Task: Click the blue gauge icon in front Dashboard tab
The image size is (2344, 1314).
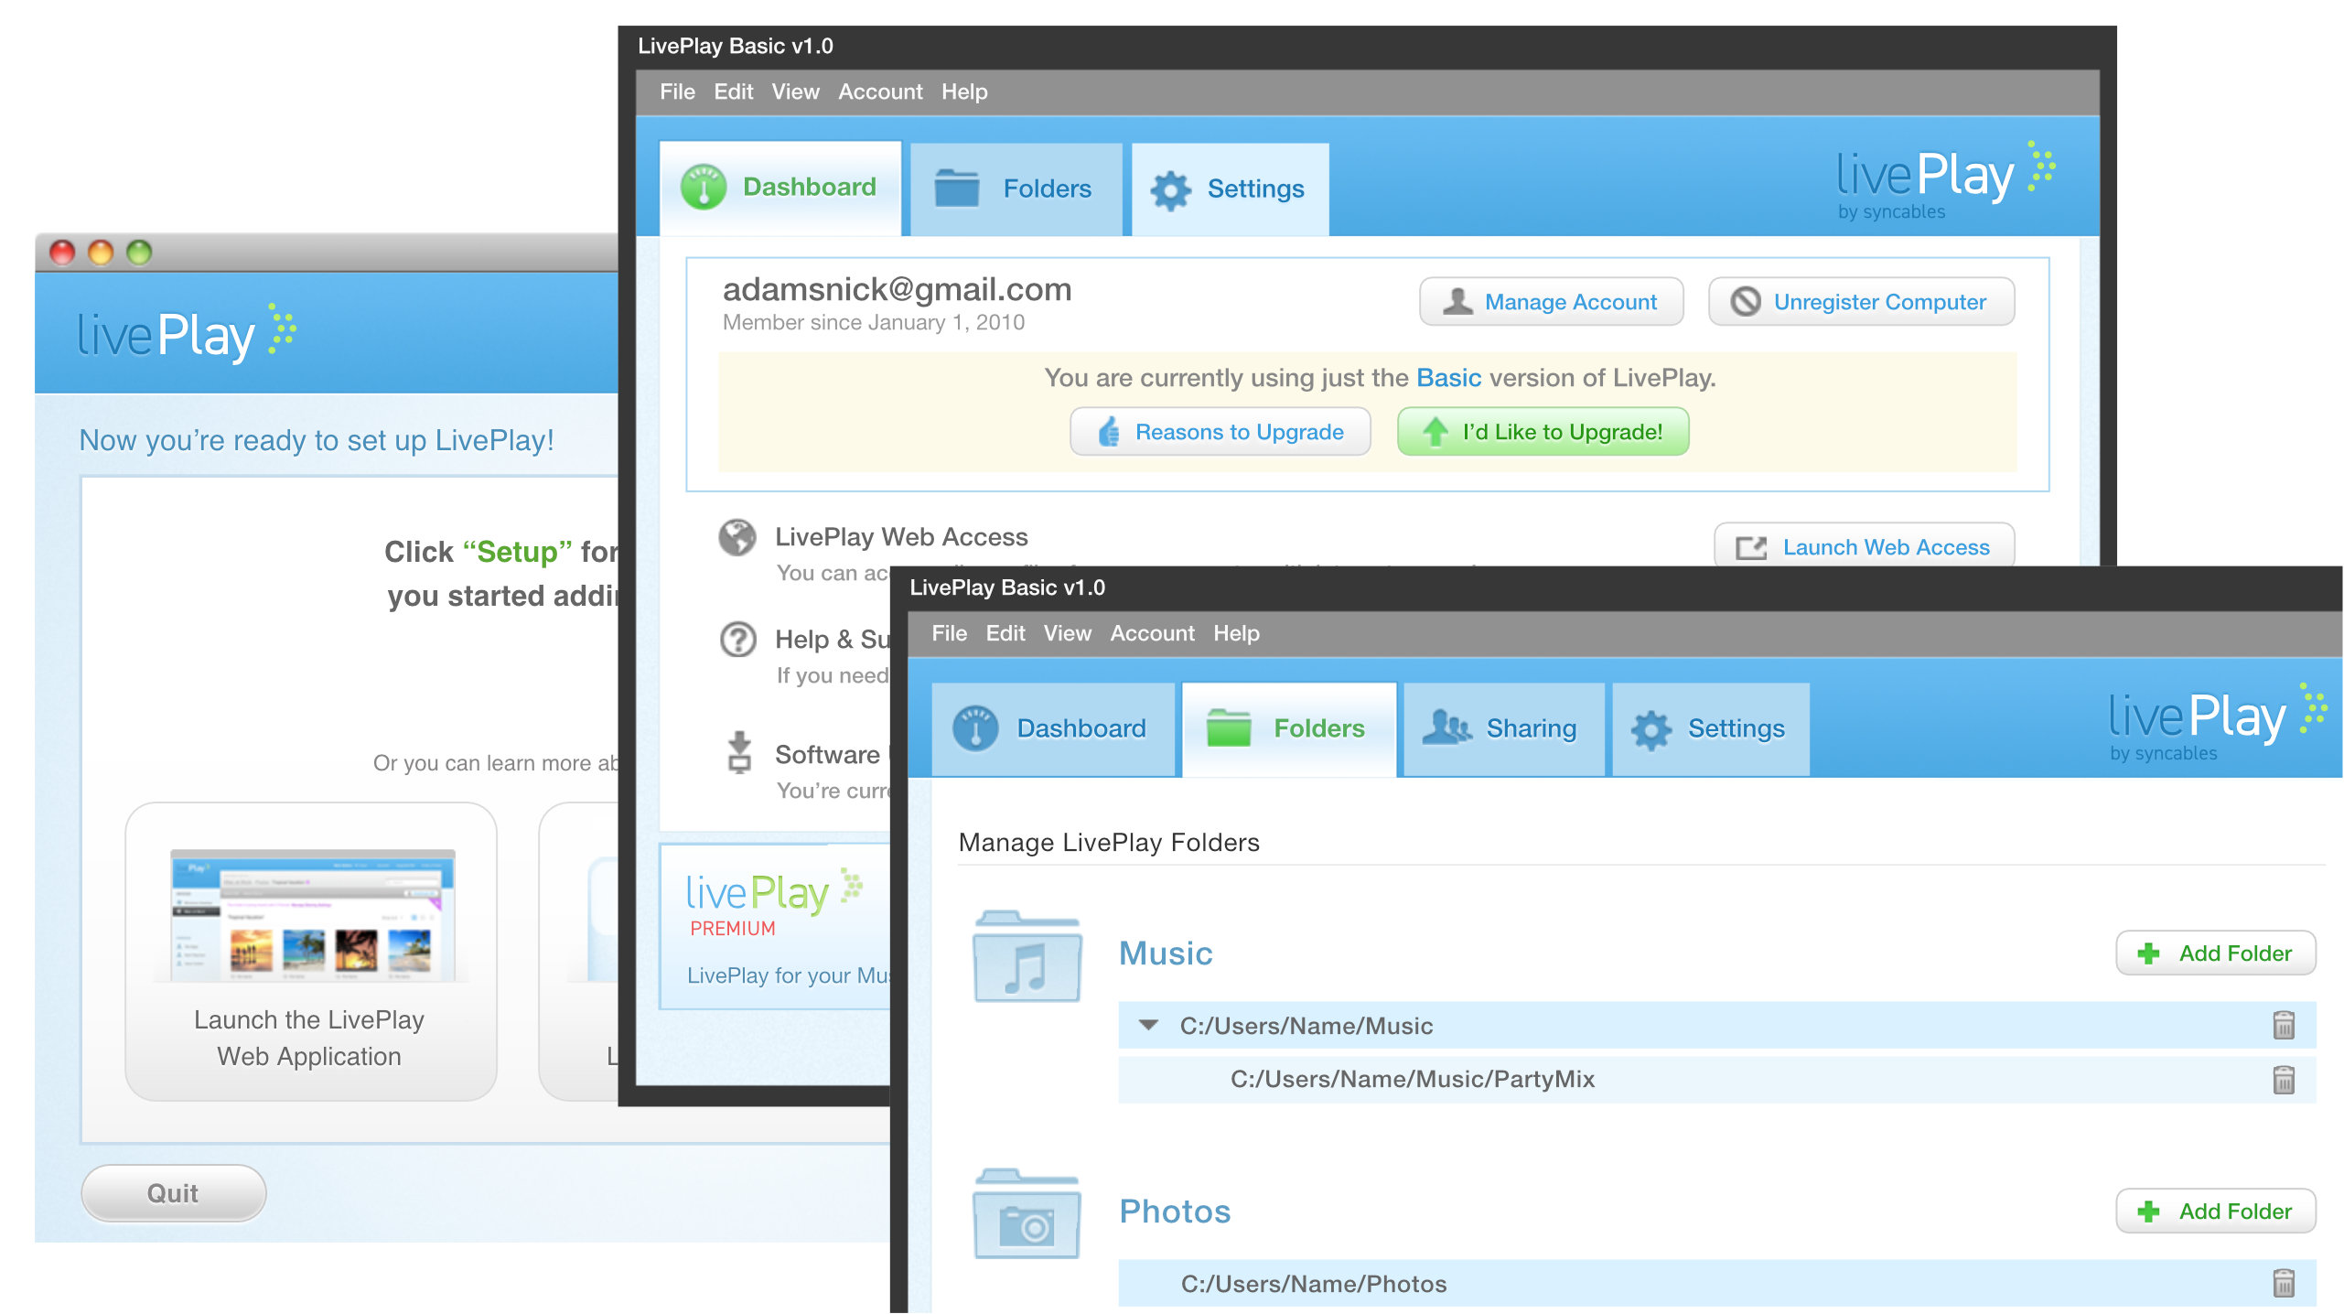Action: (975, 728)
